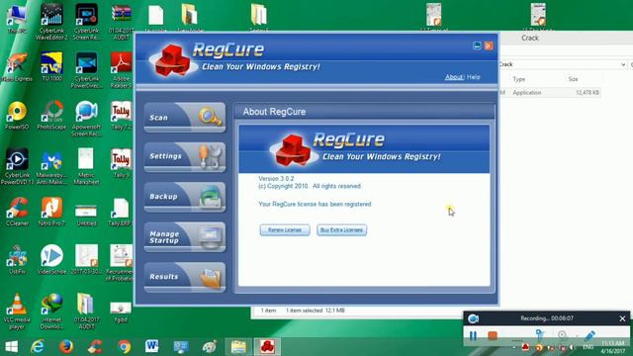This screenshot has width=633, height=356.
Task: Pause the screen recording
Action: coord(473,335)
